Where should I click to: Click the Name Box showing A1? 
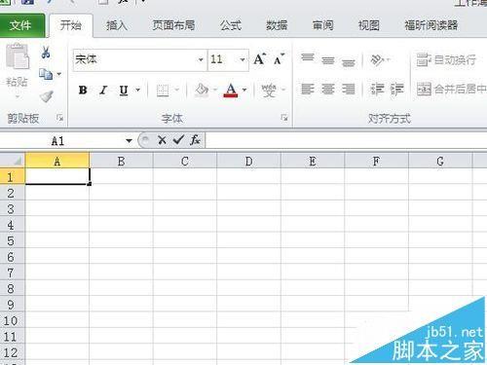tap(61, 141)
